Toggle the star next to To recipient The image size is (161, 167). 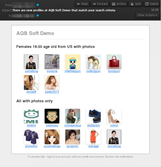pos(38,15)
